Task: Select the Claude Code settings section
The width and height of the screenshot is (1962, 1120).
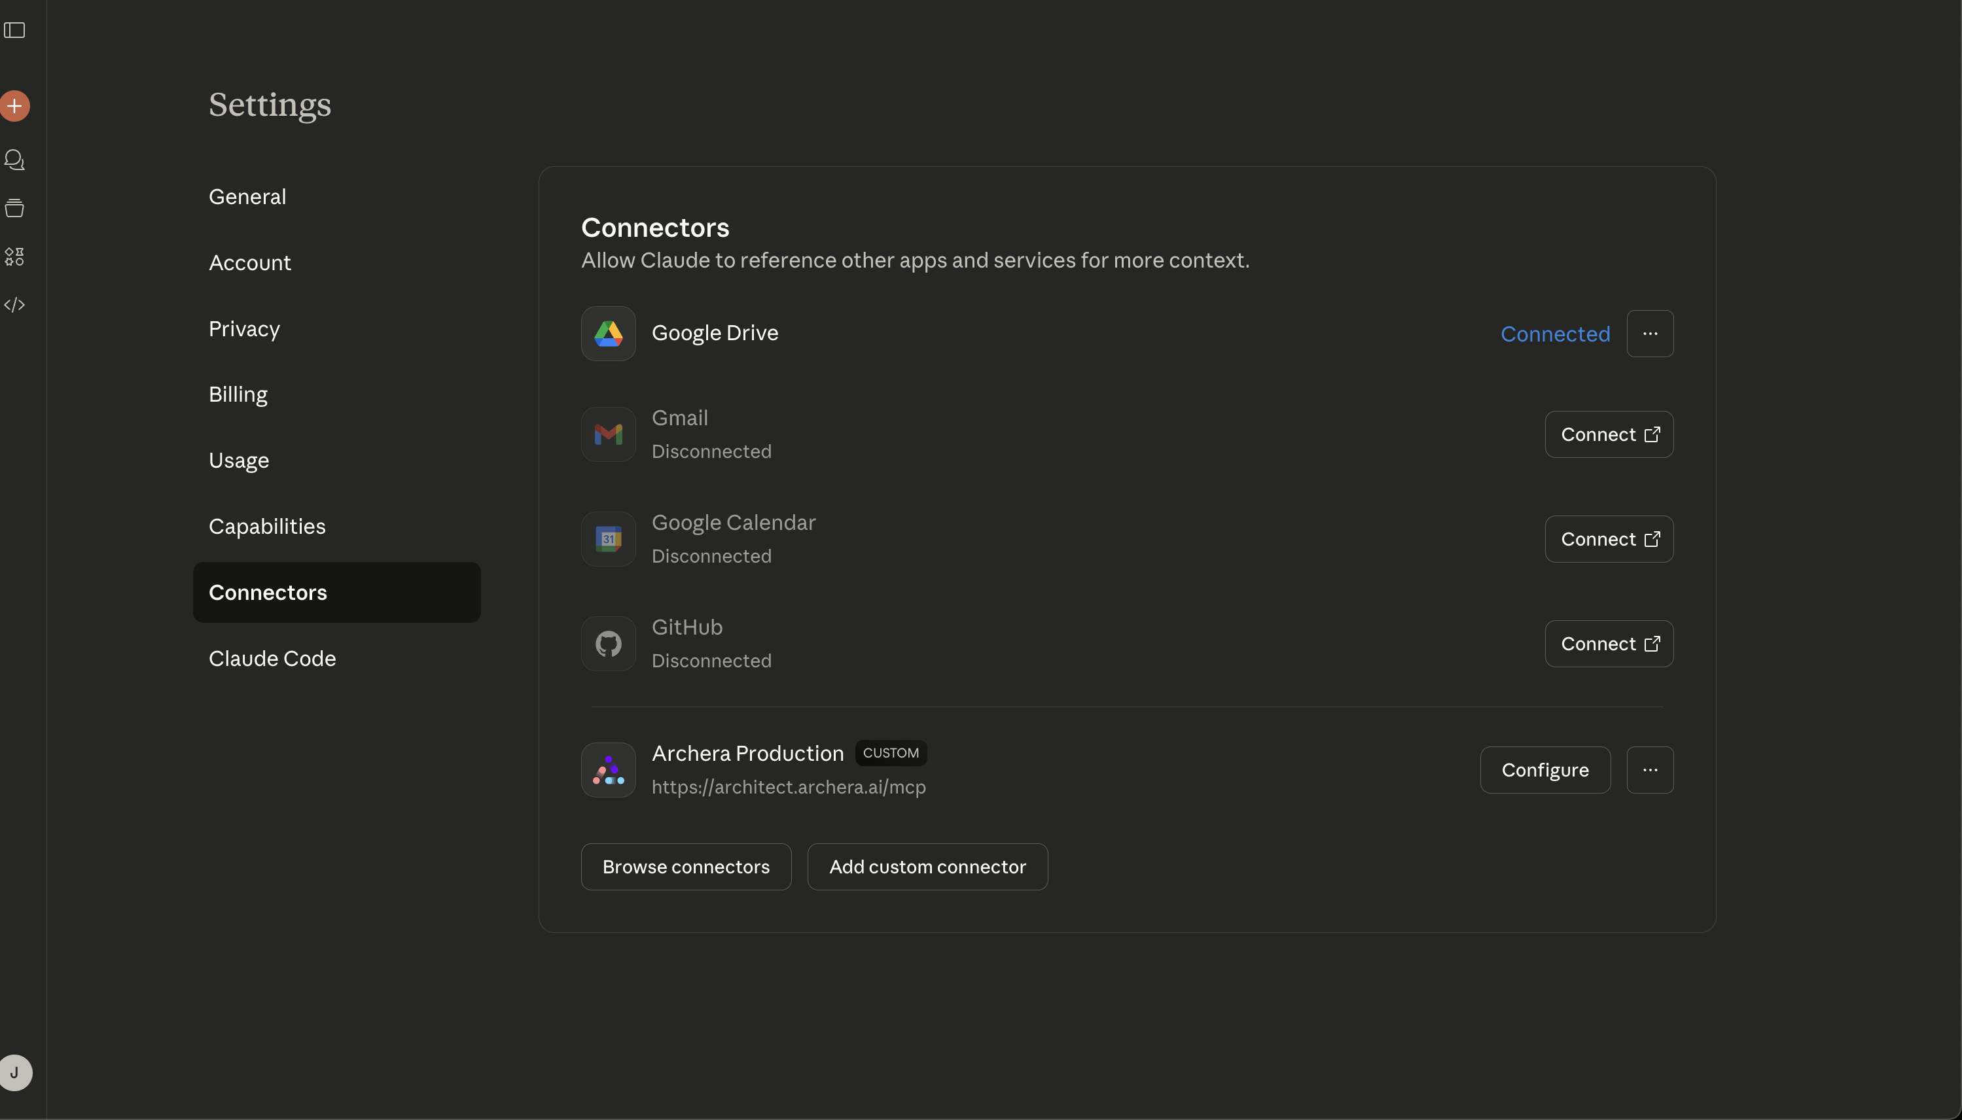Action: 272,657
